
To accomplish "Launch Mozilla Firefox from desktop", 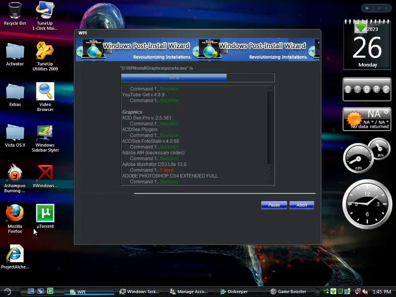I will pyautogui.click(x=15, y=219).
